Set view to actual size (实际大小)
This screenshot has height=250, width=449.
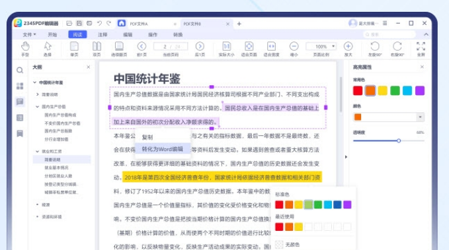[227, 49]
